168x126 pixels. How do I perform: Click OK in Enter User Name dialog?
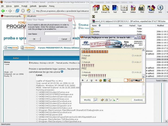[34, 39]
